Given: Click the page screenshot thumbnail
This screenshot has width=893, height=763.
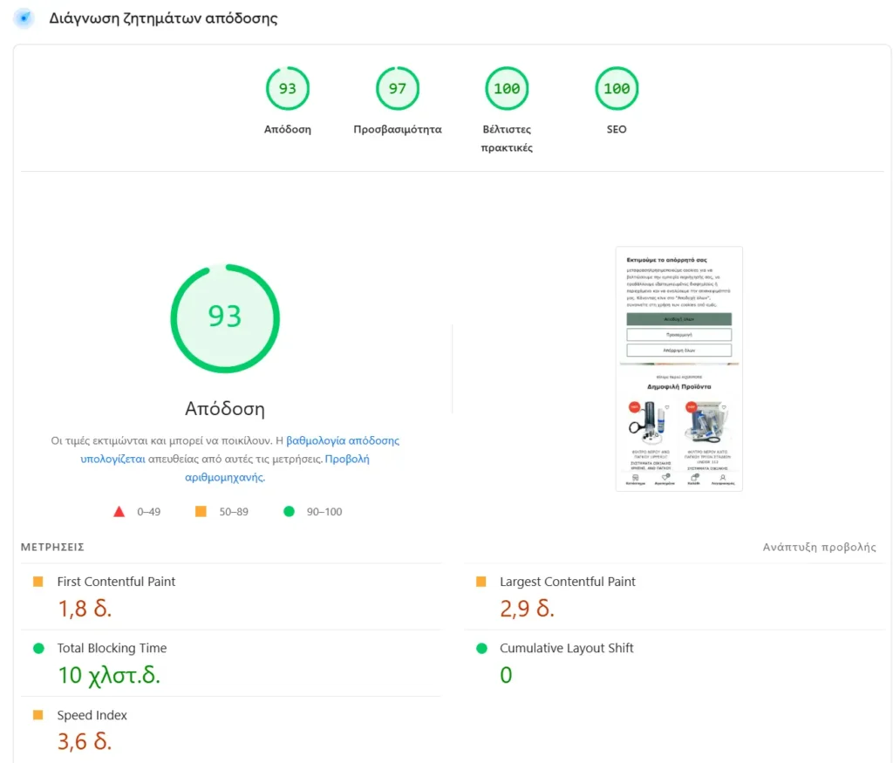Looking at the screenshot, I should [679, 369].
